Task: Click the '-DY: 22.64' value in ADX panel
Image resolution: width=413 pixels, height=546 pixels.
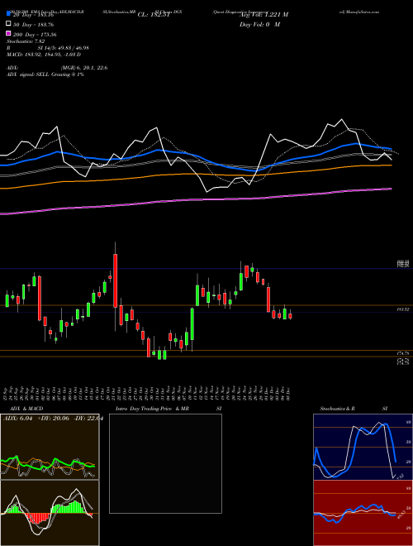Action: [88, 419]
